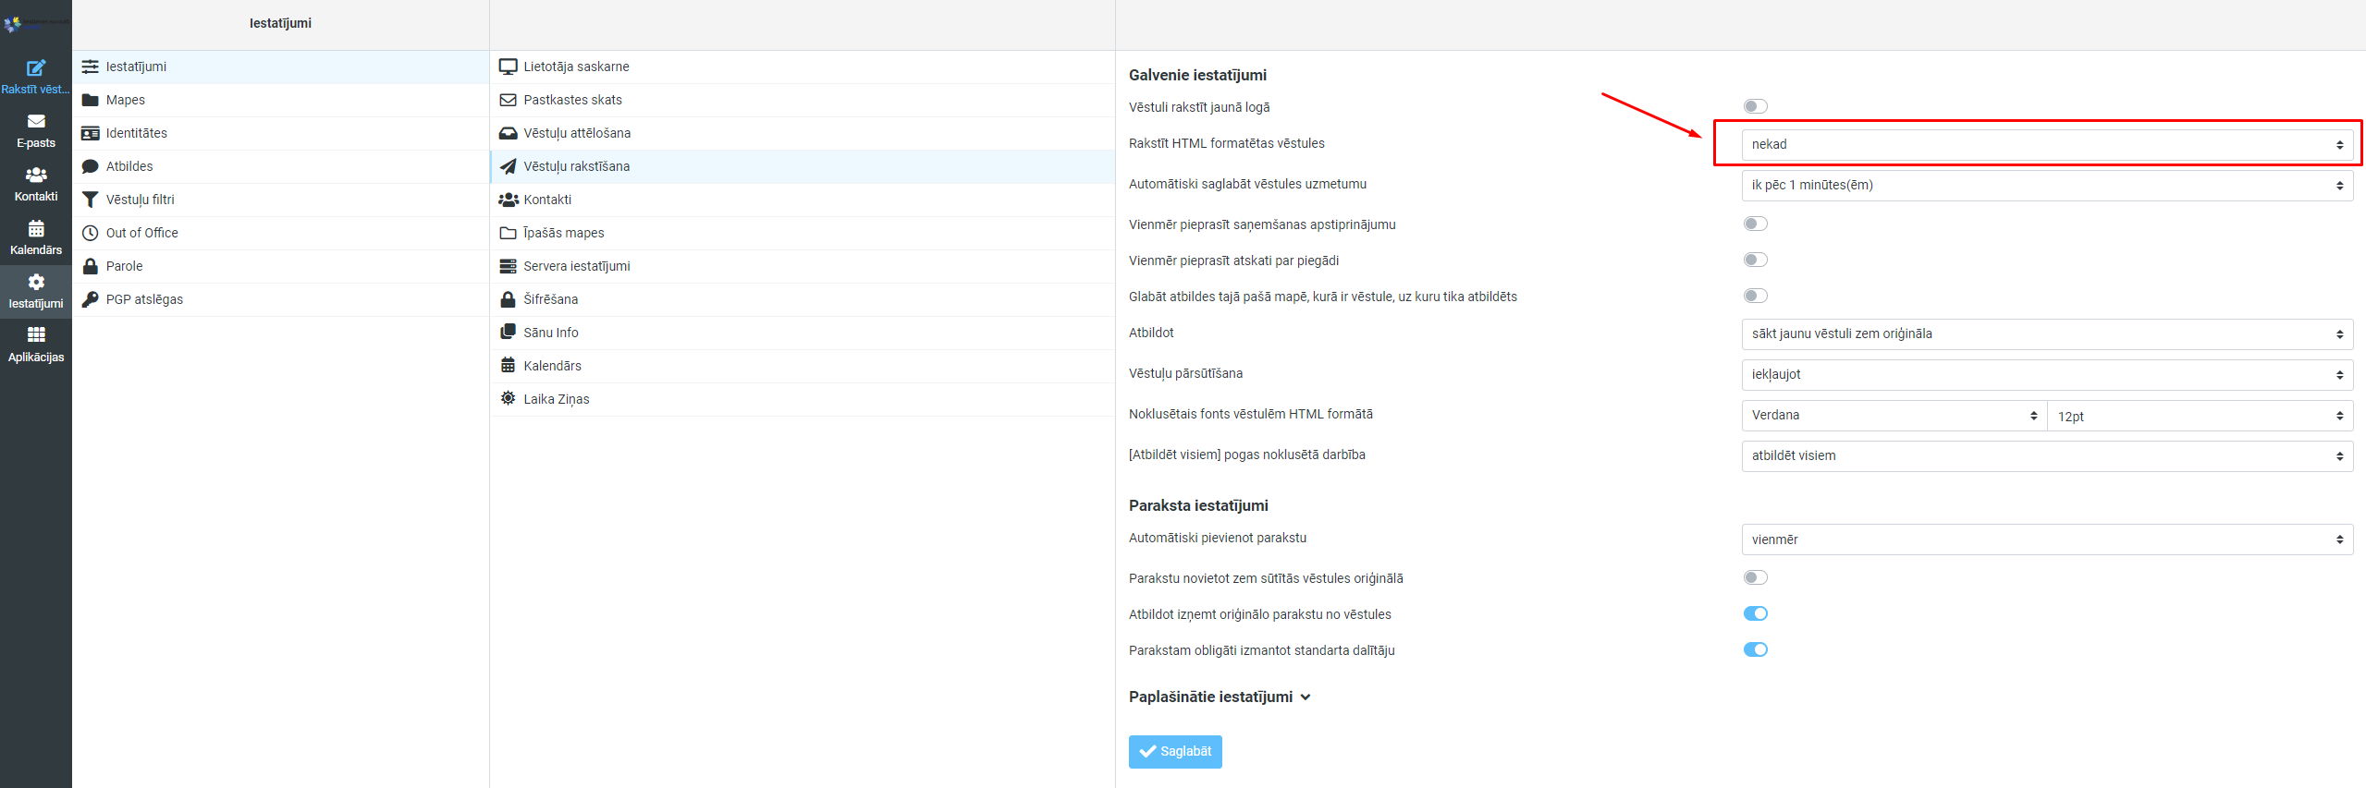
Task: Enable Vēstuli rakstīt jaunā logā toggle
Action: tap(1754, 107)
